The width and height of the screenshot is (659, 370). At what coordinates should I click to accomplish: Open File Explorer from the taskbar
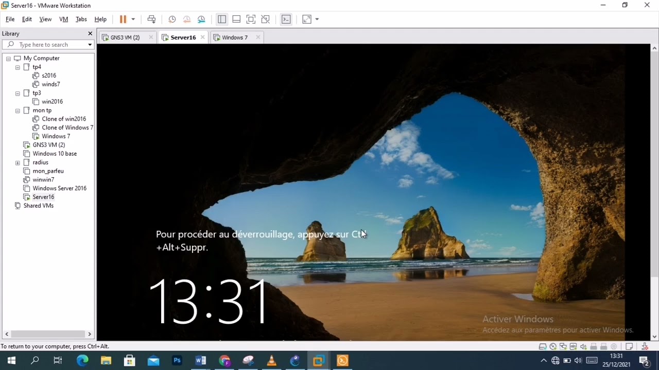coord(106,361)
